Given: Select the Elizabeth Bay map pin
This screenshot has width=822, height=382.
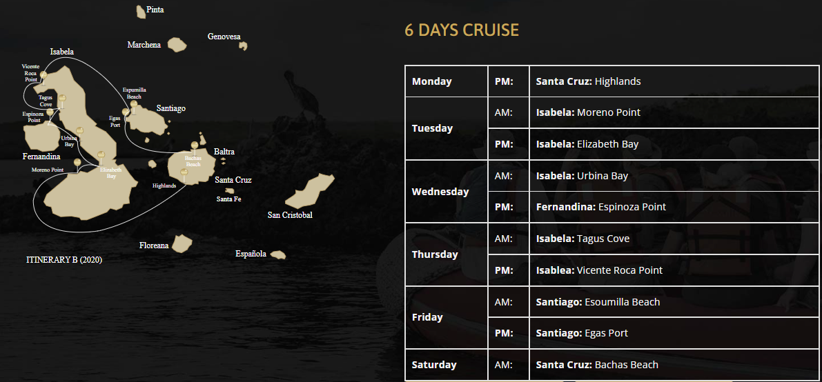Looking at the screenshot, I should [x=101, y=156].
